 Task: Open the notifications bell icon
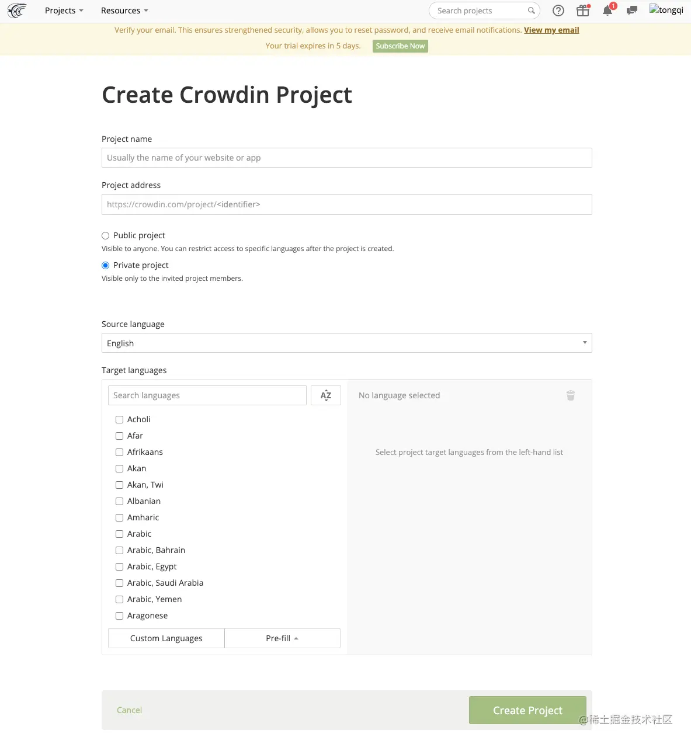coord(607,11)
